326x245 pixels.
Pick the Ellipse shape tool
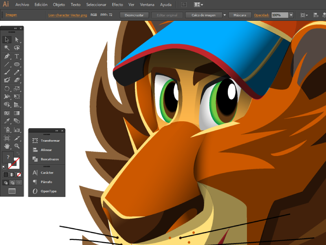[x=17, y=64]
